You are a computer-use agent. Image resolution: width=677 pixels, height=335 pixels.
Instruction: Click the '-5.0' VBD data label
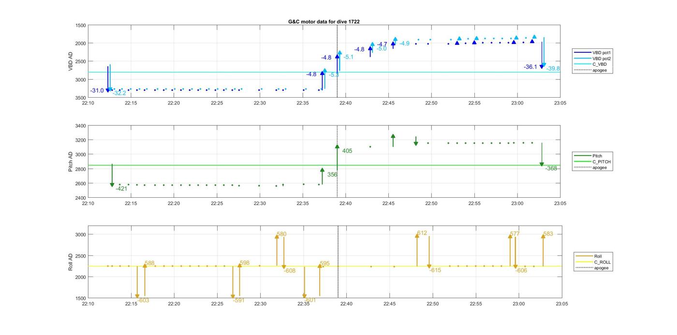click(x=382, y=49)
